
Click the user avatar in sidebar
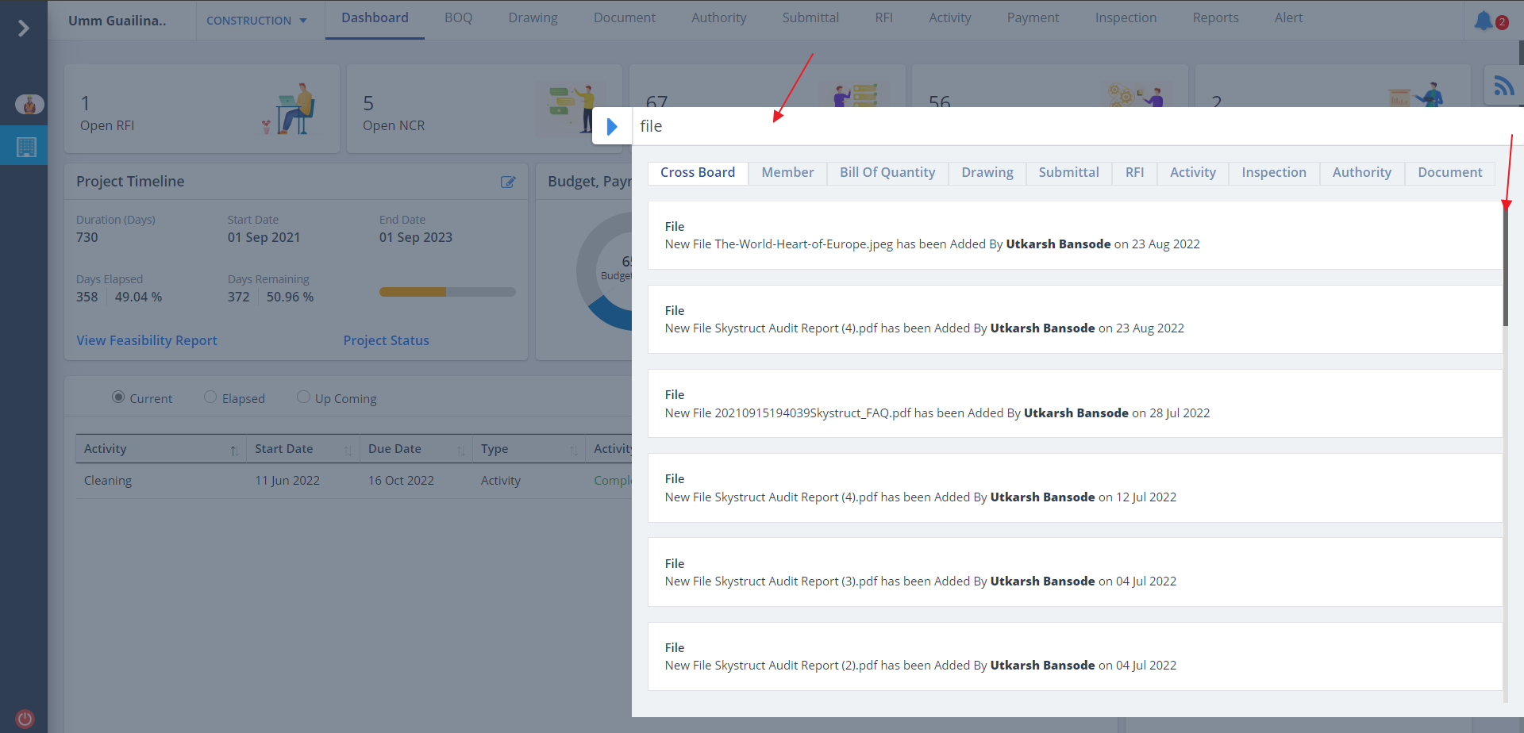coord(29,104)
